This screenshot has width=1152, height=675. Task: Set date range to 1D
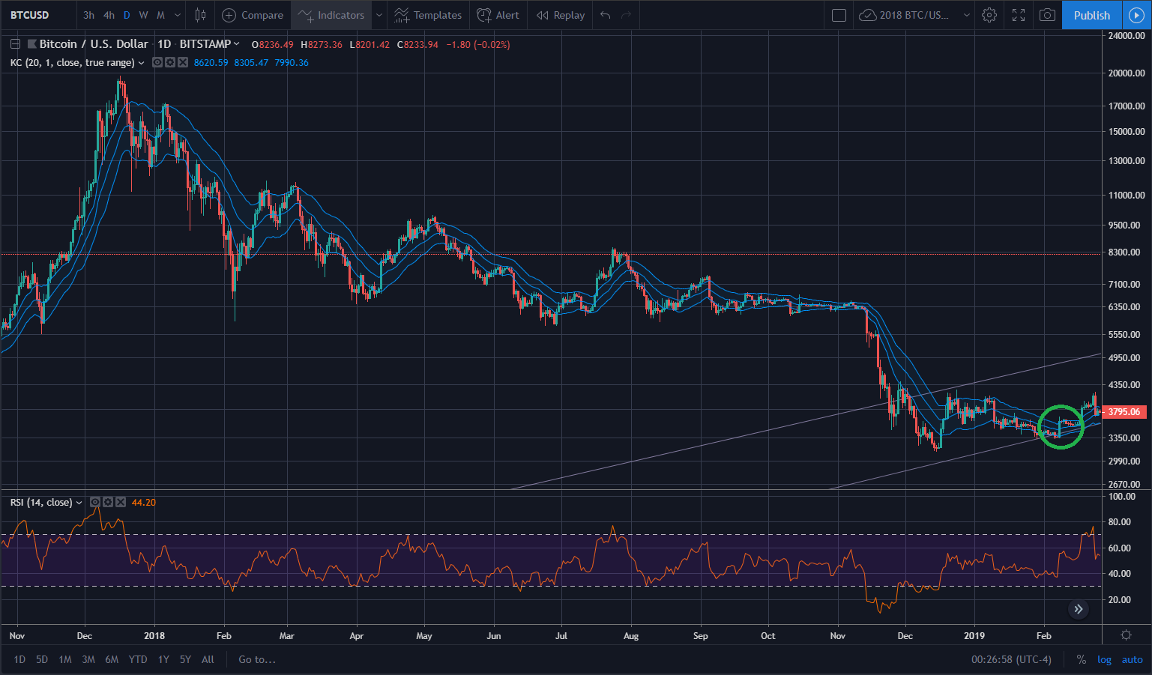click(19, 659)
